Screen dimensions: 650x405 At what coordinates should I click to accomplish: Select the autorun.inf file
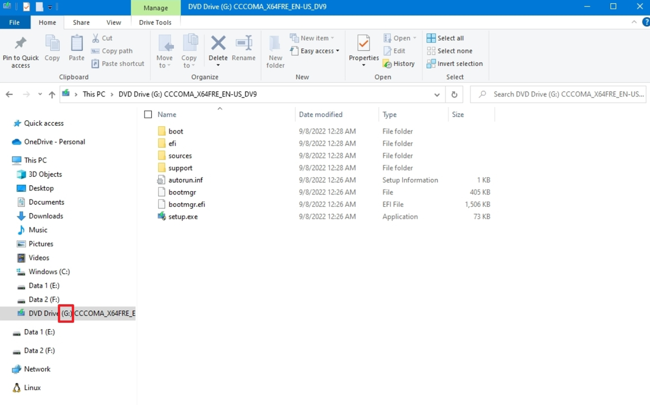[x=185, y=180]
